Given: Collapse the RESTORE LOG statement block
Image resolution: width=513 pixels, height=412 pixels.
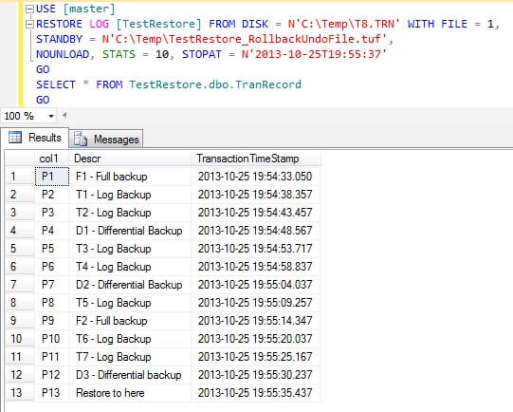Looking at the screenshot, I should [x=29, y=25].
